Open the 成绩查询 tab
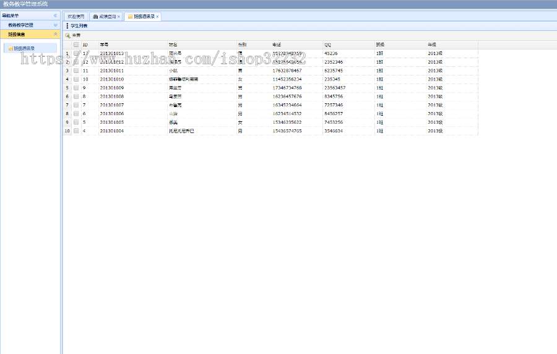The width and height of the screenshot is (557, 354). pyautogui.click(x=108, y=17)
